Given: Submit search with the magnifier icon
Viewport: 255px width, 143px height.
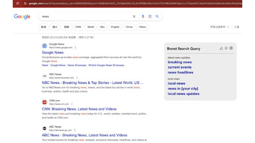Looking at the screenshot, I should [157, 16].
